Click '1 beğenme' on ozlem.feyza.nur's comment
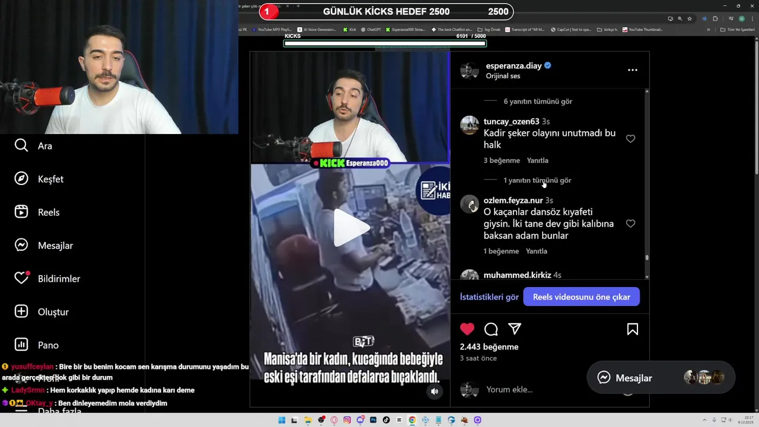 (x=501, y=251)
